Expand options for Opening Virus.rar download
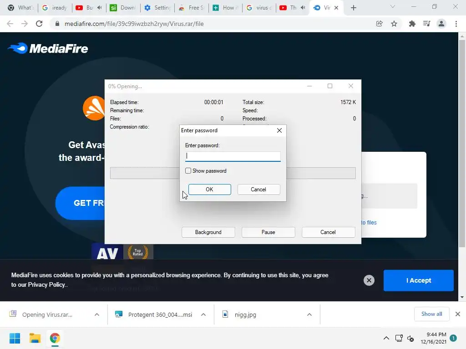This screenshot has width=466, height=349. pyautogui.click(x=97, y=314)
